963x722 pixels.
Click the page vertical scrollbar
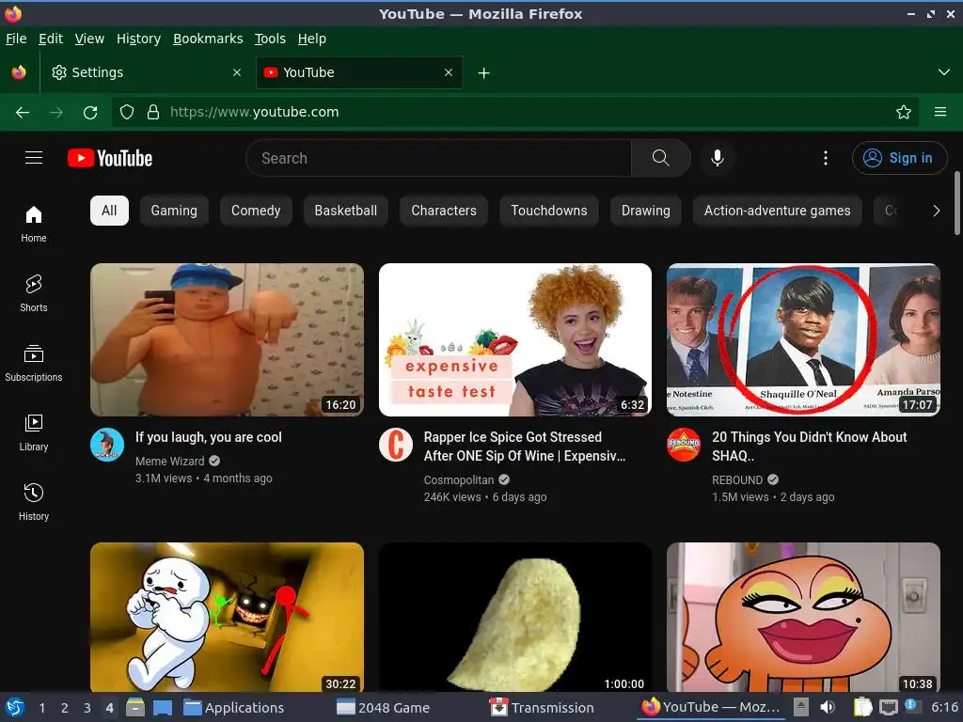[957, 203]
